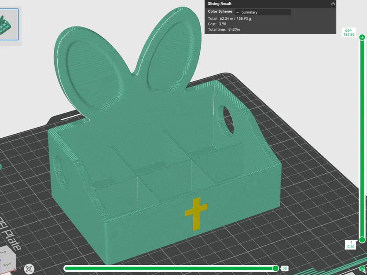Click the Front face of view cube

coord(7,264)
